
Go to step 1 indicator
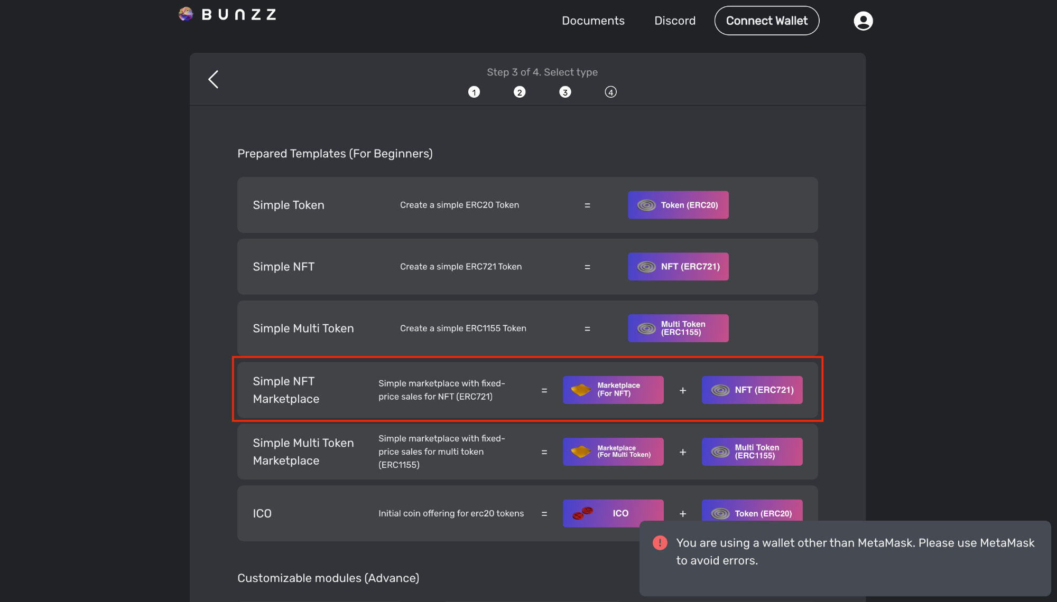[474, 92]
